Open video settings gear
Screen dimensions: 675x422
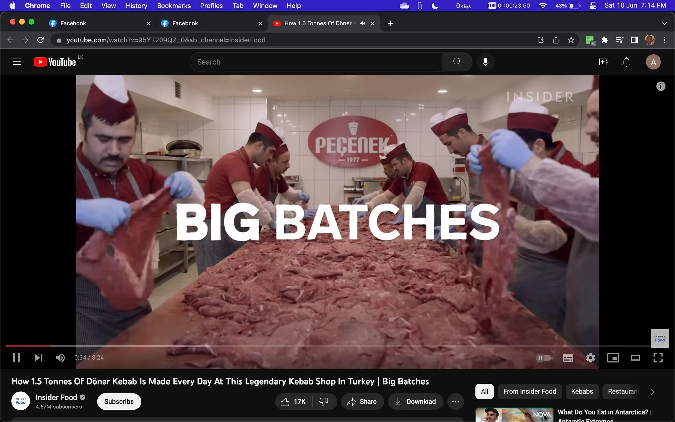tap(591, 358)
